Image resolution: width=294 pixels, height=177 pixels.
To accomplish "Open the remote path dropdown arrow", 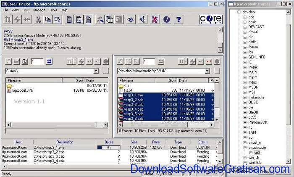I will 207,71.
